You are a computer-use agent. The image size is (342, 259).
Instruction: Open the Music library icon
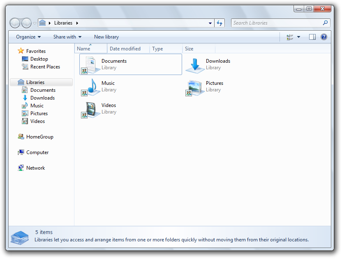90,87
